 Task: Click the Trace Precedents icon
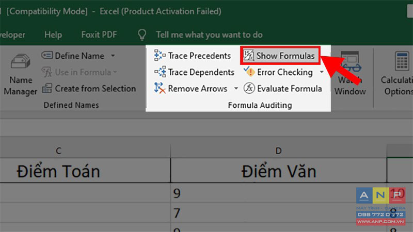coord(160,55)
